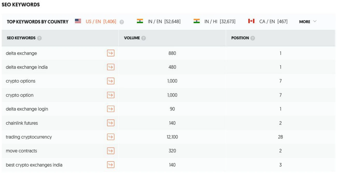Click the US flag icon
This screenshot has width=337, height=173.
(x=78, y=21)
